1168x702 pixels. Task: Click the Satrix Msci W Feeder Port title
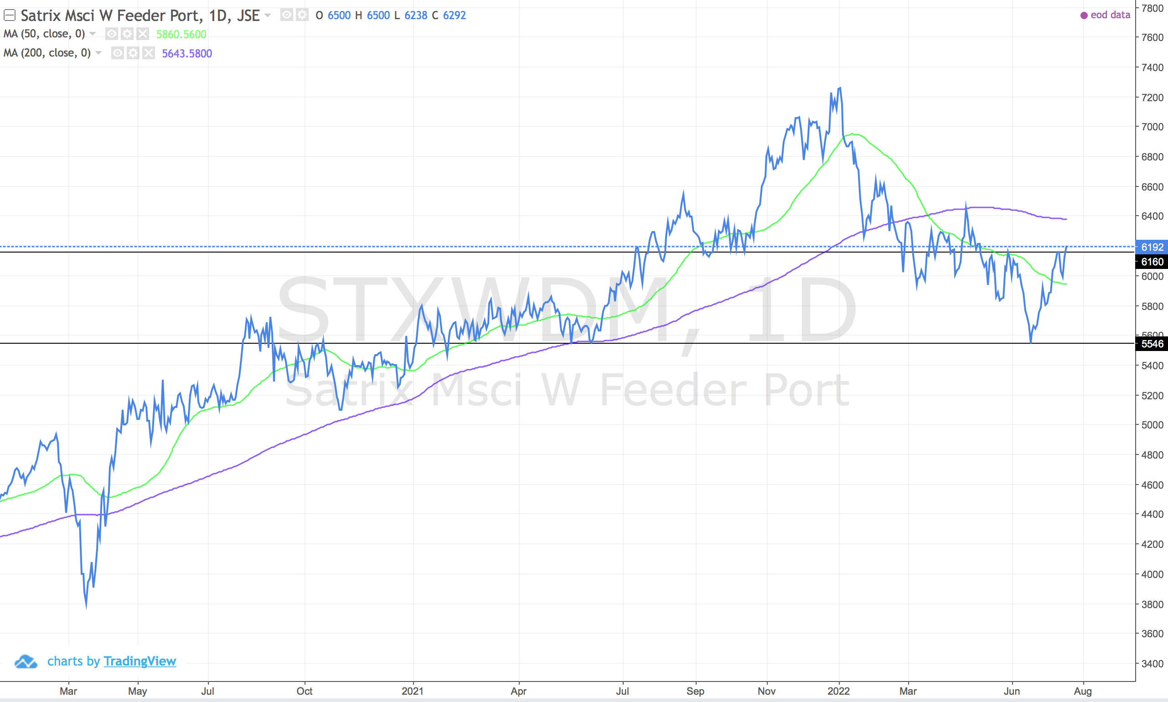[x=140, y=15]
